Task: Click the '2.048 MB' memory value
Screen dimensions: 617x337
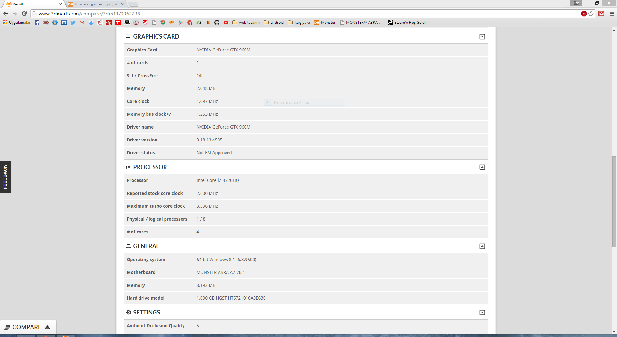Action: point(206,88)
